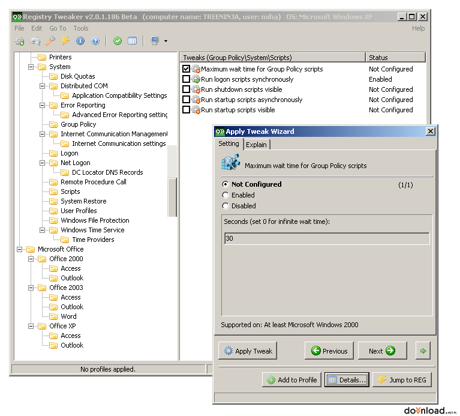
Task: Check Run startup scripts asynchronously
Action: tap(186, 99)
